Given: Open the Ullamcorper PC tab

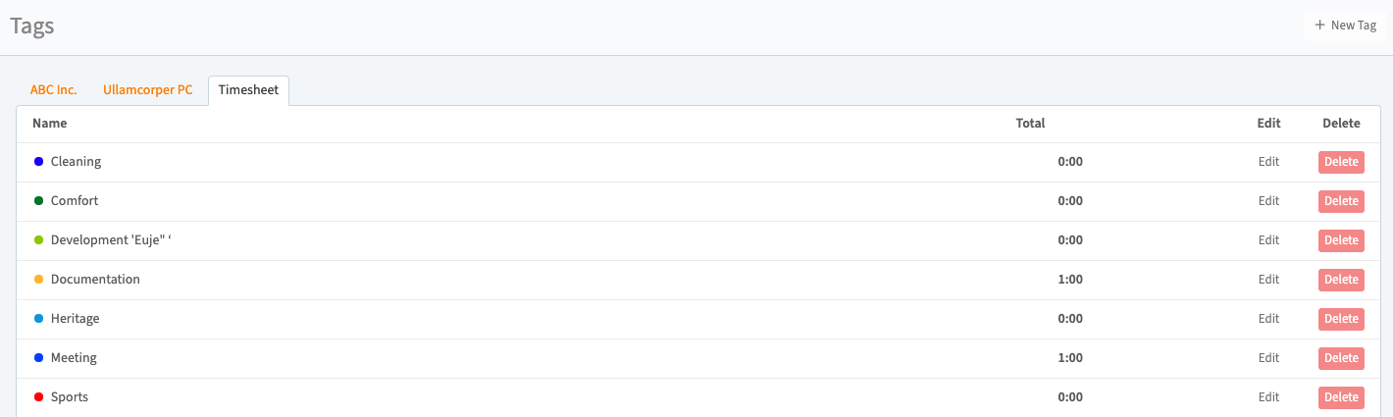Looking at the screenshot, I should tap(148, 89).
